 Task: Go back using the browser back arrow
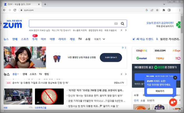tap(4, 10)
